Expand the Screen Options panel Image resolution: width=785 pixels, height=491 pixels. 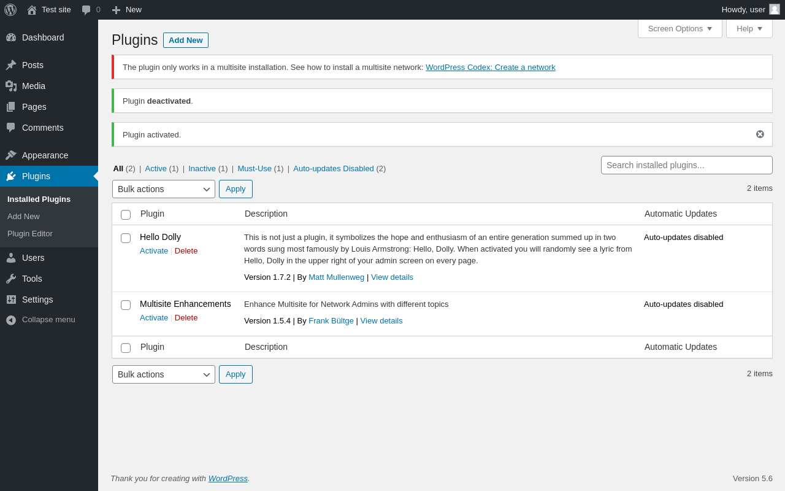coord(680,28)
